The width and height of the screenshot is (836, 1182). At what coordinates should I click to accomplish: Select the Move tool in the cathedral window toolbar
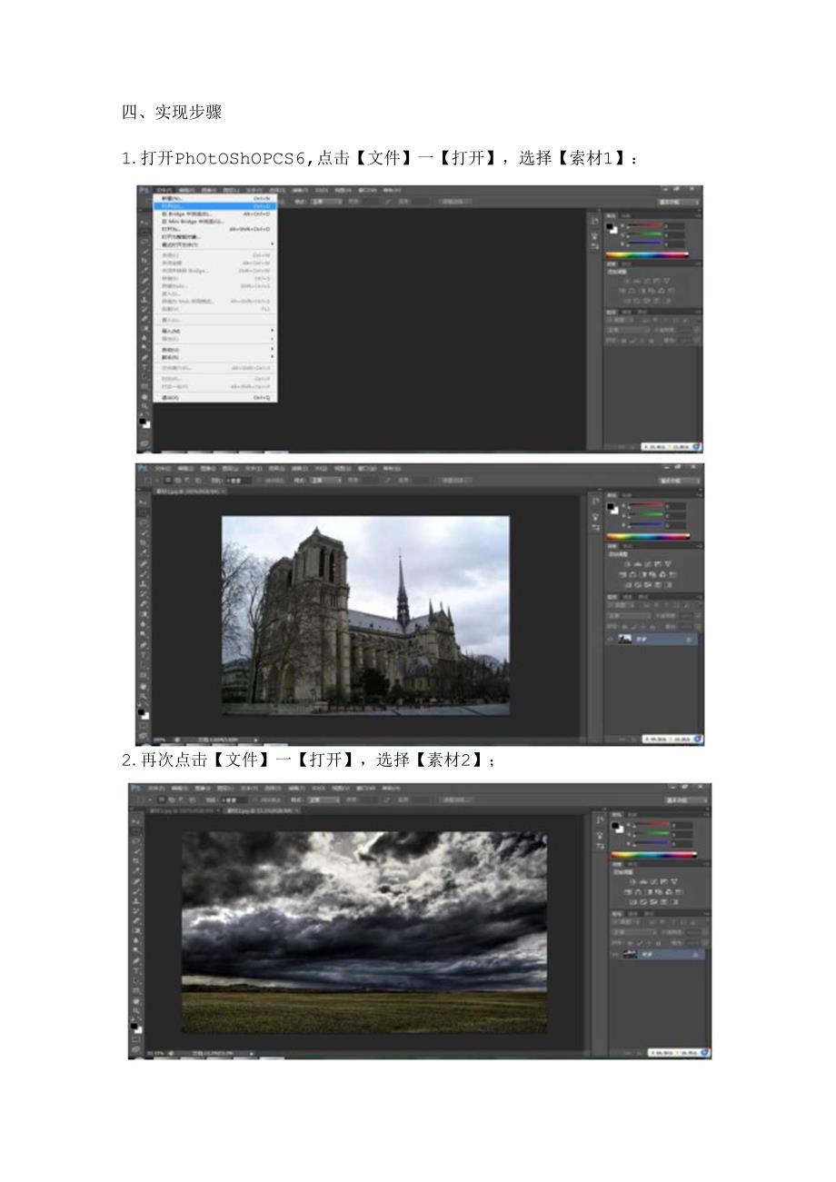point(143,502)
